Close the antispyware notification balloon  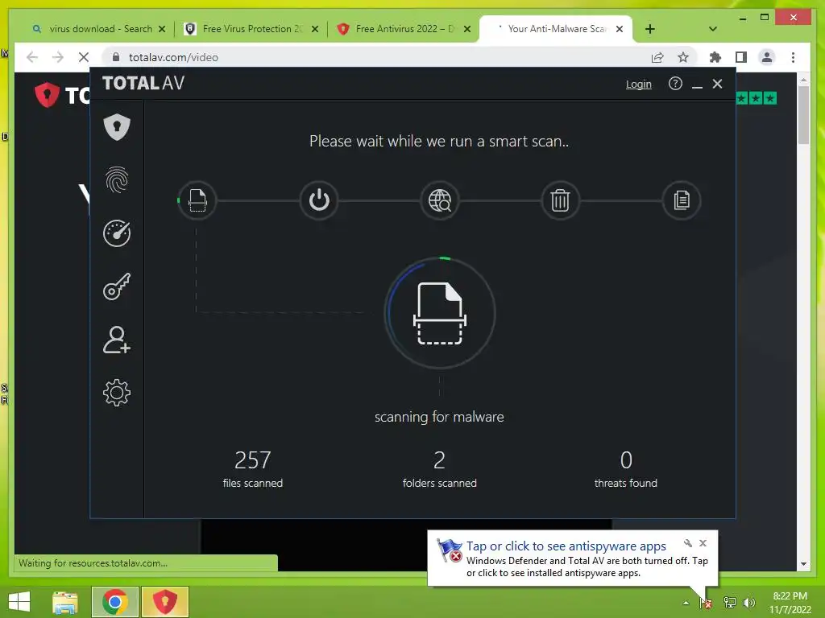703,543
